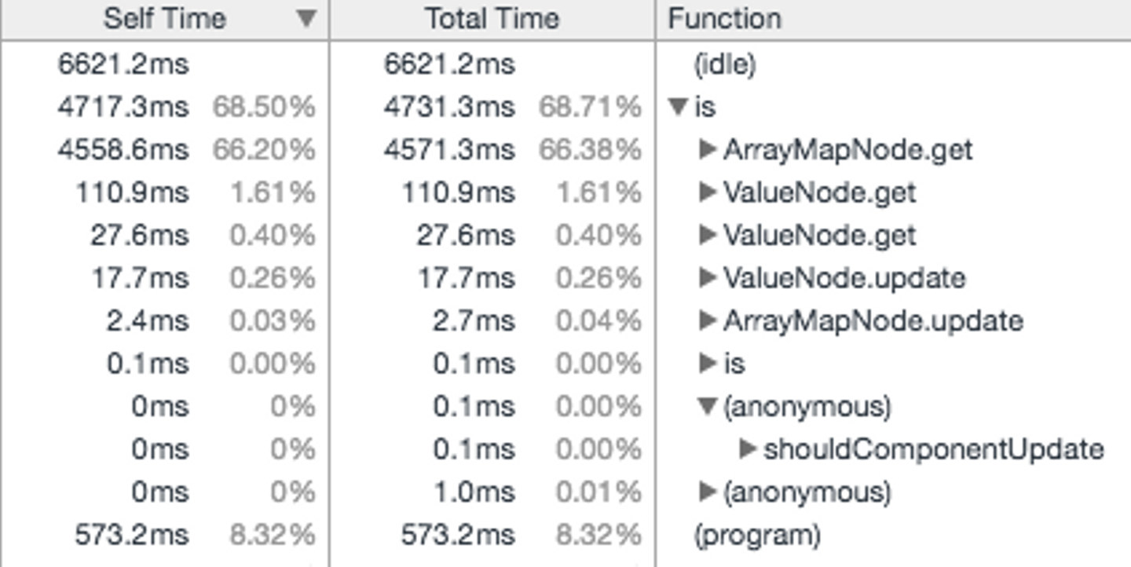Viewport: 1131px width, 567px height.
Task: Select the shouldComponentUpdate function name
Action: pyautogui.click(x=934, y=449)
